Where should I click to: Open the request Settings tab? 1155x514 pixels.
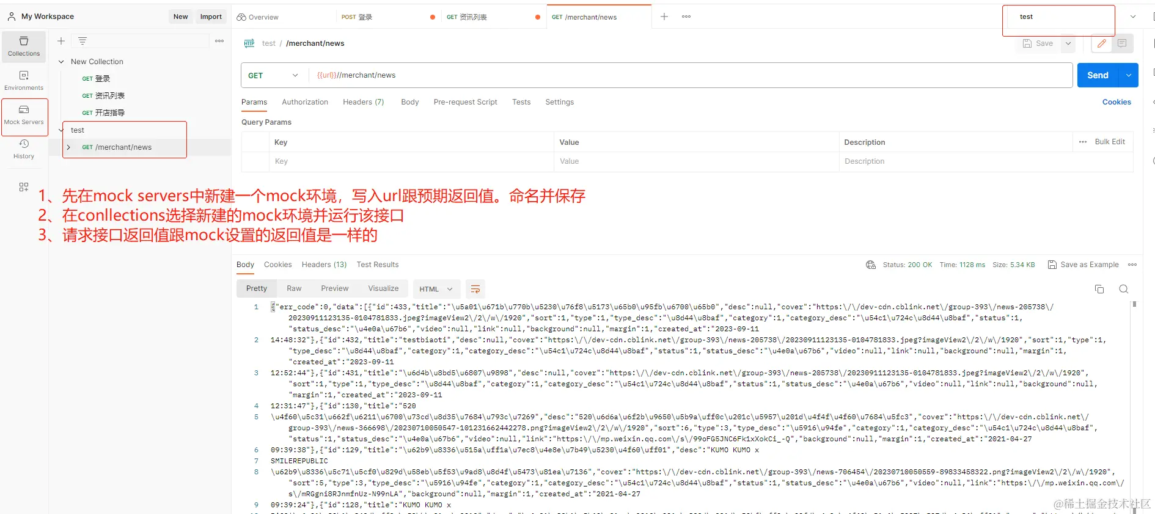[560, 102]
